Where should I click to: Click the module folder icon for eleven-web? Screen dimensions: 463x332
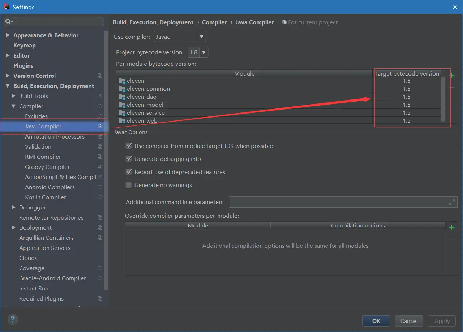click(x=122, y=121)
